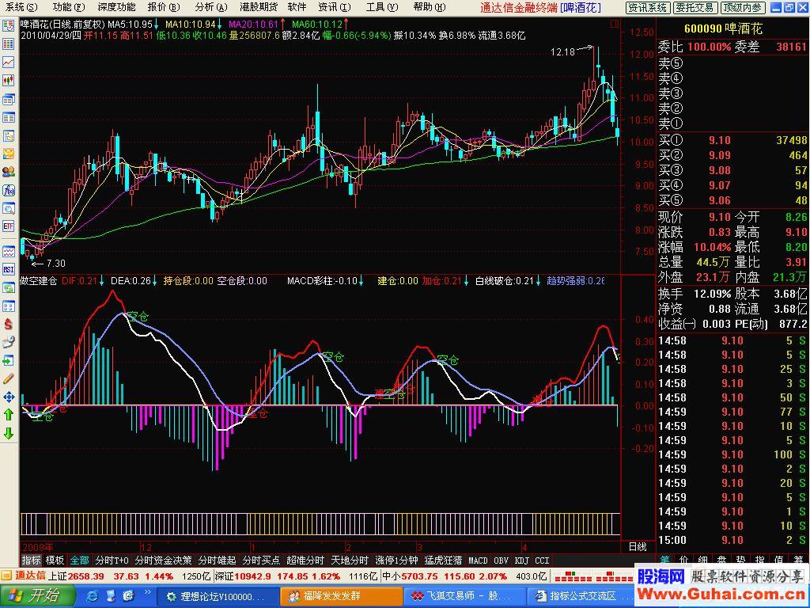Select the red line chart icon

click(x=8, y=62)
